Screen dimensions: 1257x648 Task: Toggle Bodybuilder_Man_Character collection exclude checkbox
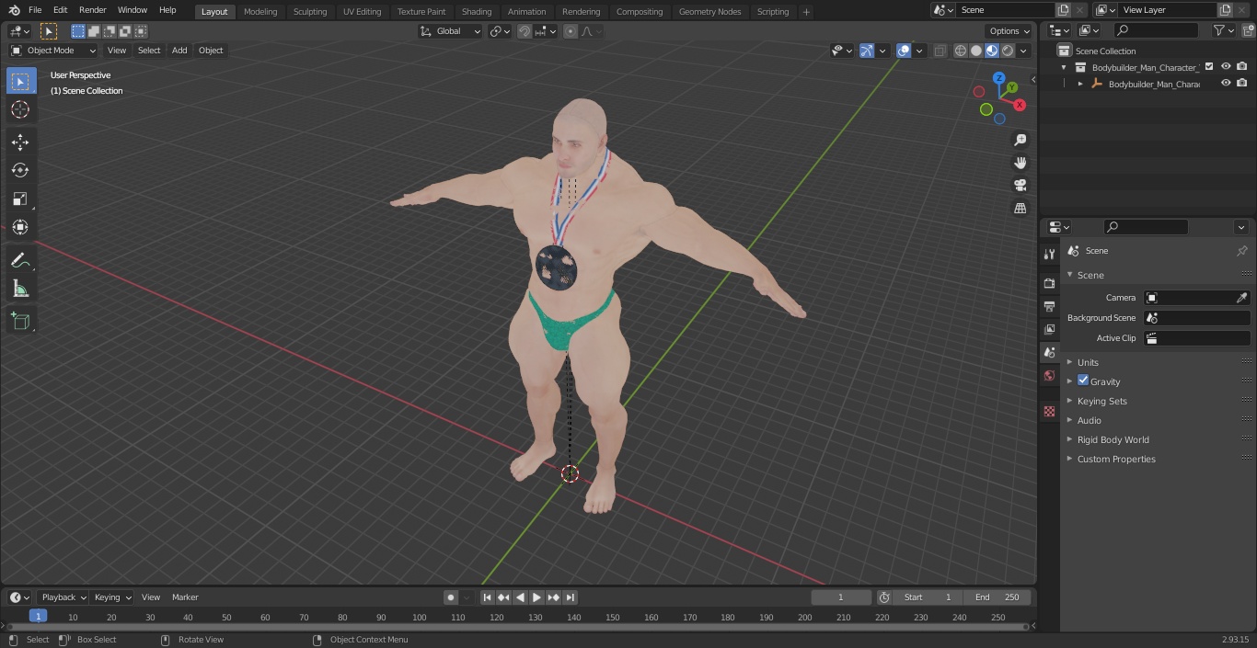pyautogui.click(x=1209, y=67)
